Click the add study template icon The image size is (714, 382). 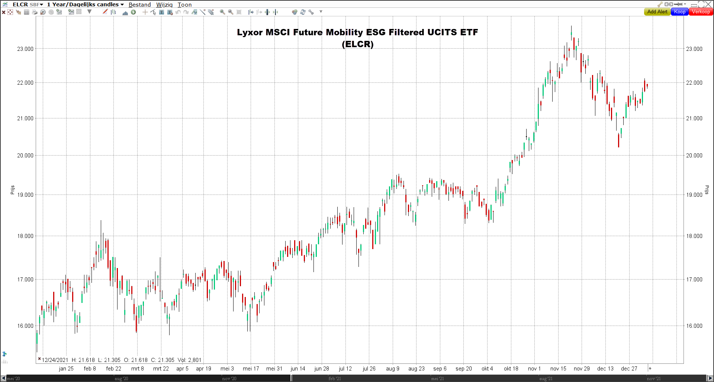point(59,12)
